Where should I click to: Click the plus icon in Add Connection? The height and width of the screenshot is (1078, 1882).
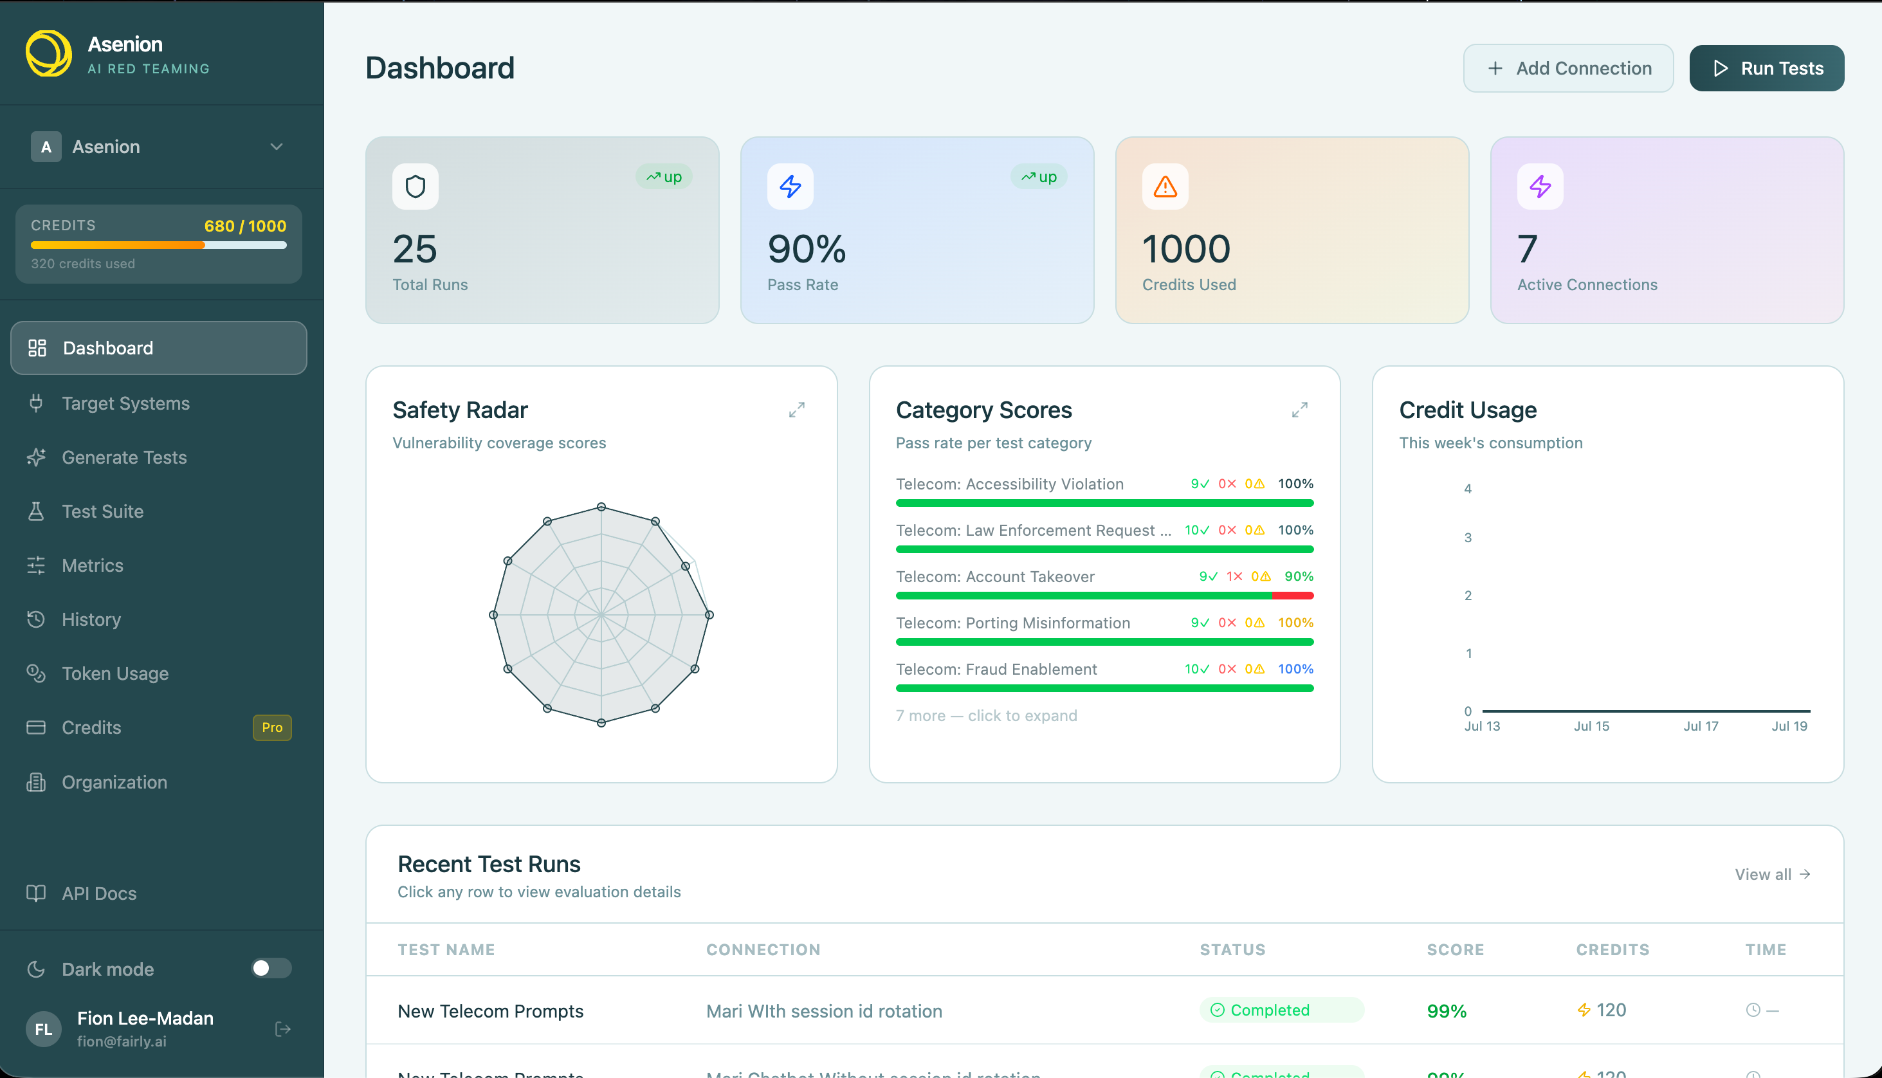(1495, 68)
